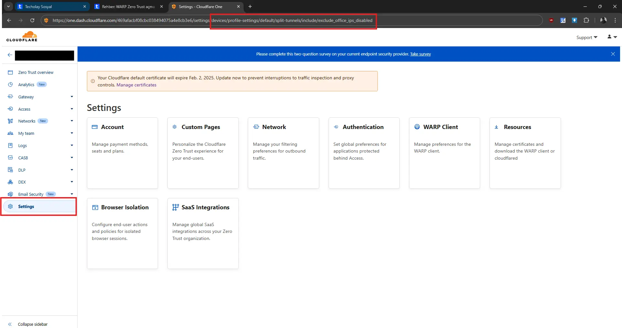
Task: Follow the Manage certificates link
Action: coord(136,85)
